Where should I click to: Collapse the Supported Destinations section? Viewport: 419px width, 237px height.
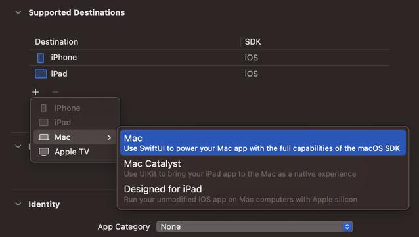(18, 12)
